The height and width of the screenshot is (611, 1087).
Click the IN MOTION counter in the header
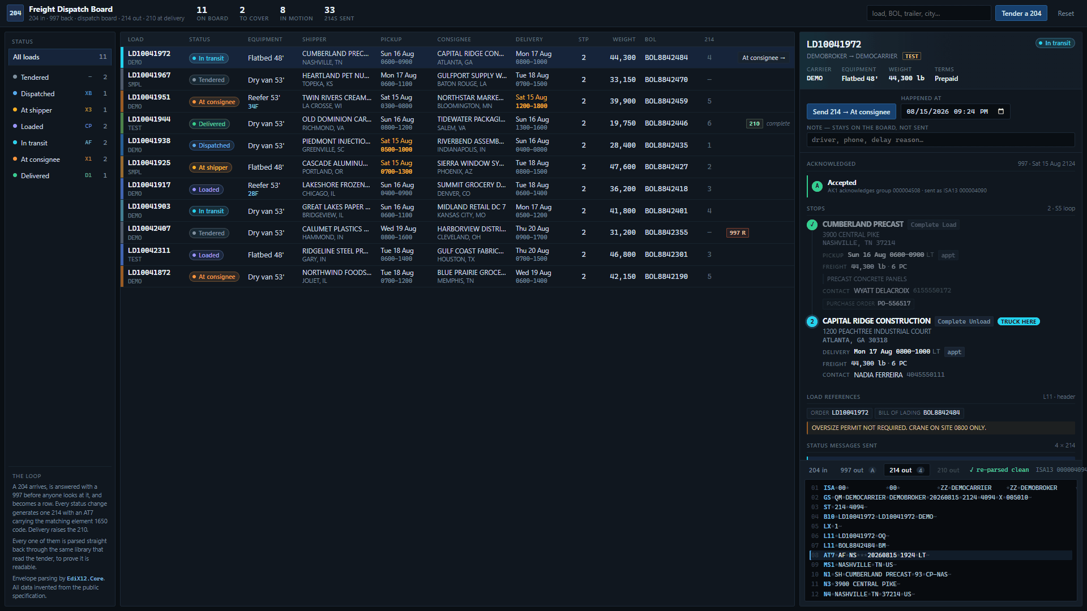296,14
